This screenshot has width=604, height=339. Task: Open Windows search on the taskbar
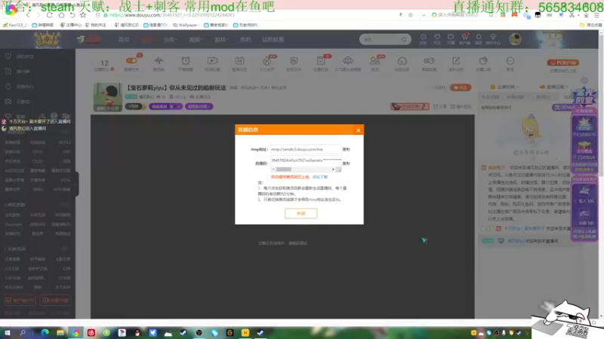click(x=23, y=333)
